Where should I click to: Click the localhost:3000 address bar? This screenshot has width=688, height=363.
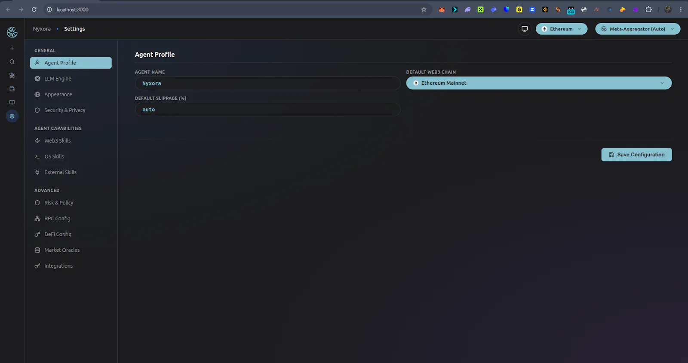pyautogui.click(x=236, y=9)
